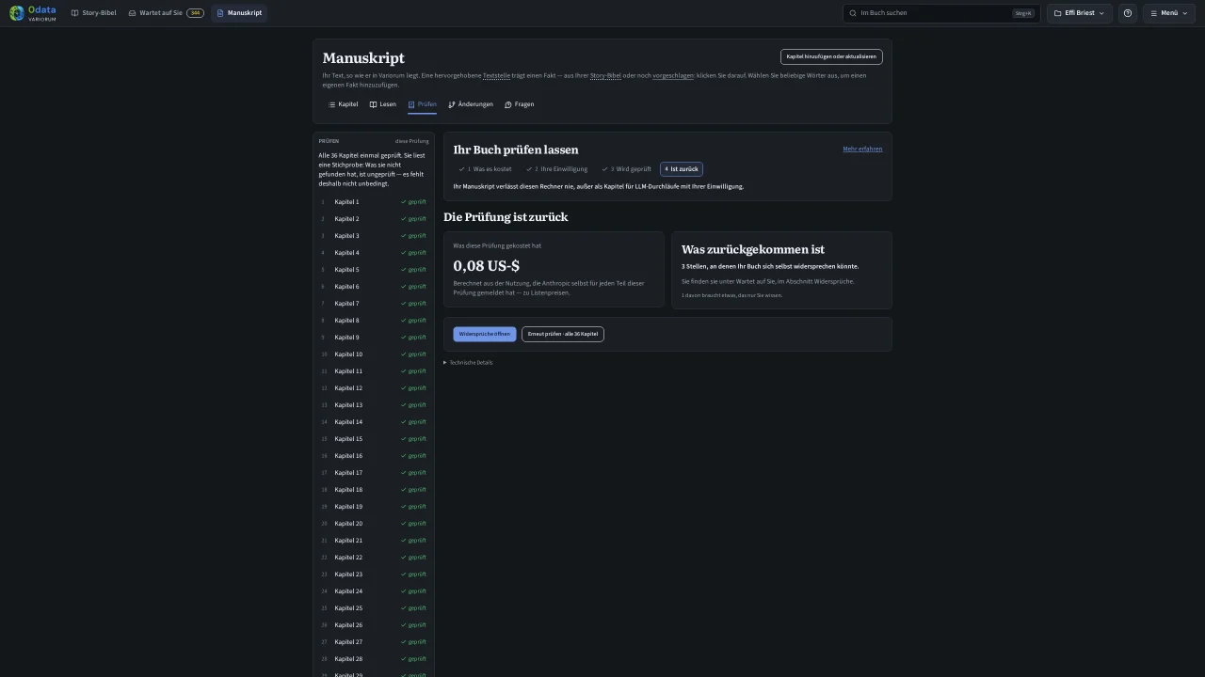Select Kapitel 28 in the list
The width and height of the screenshot is (1205, 677).
[x=374, y=659]
